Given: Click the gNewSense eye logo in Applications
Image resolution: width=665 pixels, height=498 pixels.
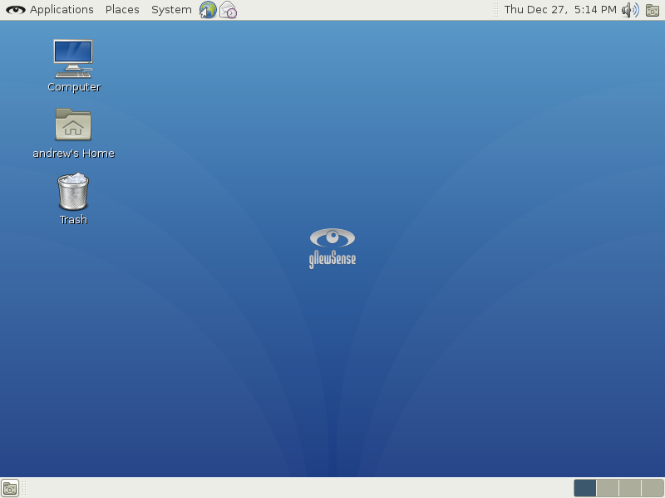Looking at the screenshot, I should (16, 10).
